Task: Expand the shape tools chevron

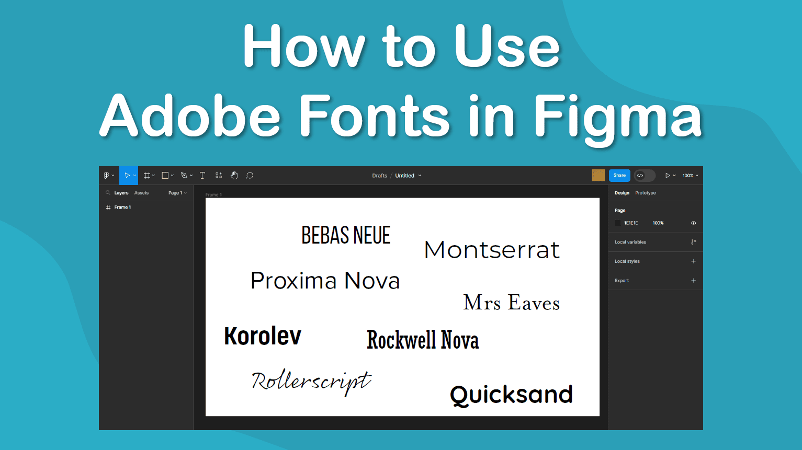Action: [x=172, y=176]
